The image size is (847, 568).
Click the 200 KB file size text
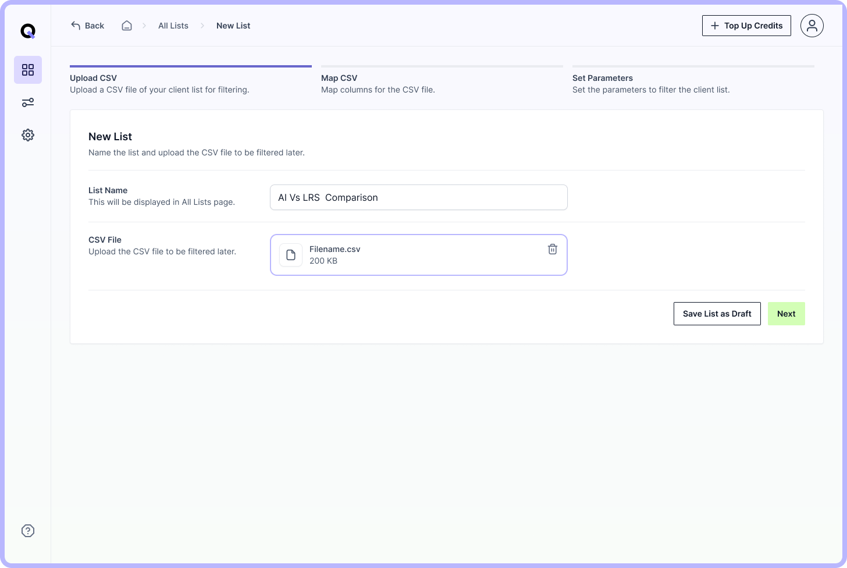323,261
